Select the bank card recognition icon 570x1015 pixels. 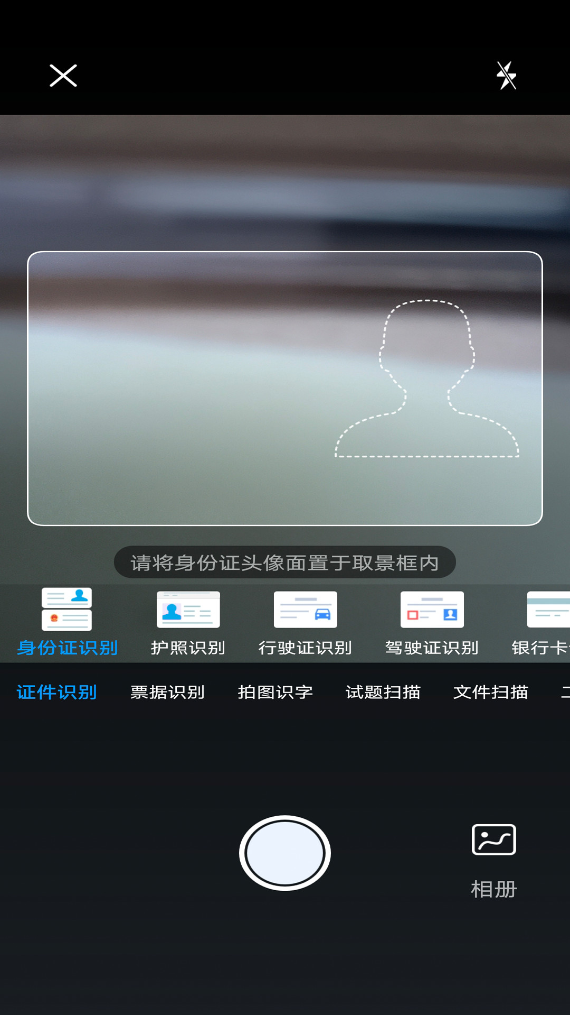click(x=549, y=610)
